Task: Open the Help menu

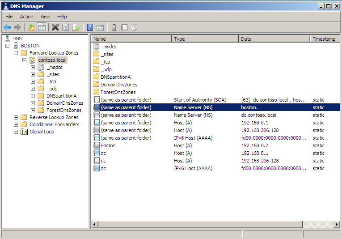Action: click(x=62, y=17)
